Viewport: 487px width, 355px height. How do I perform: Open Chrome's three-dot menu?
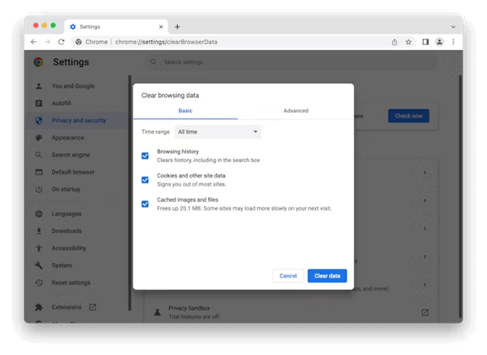453,42
